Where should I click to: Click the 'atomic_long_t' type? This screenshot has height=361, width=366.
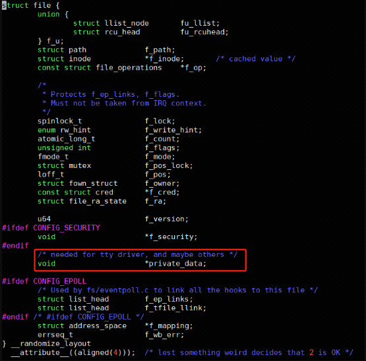[x=67, y=139]
